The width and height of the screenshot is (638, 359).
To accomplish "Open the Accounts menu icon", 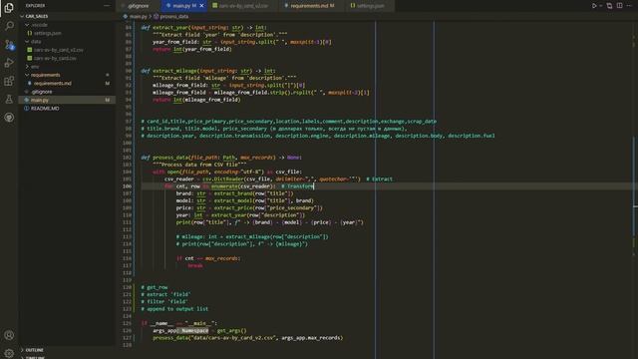I will pyautogui.click(x=9, y=335).
